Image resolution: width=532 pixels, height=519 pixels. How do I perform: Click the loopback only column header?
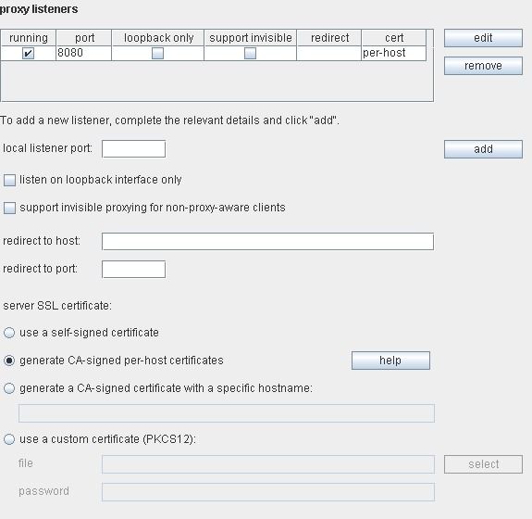(158, 38)
